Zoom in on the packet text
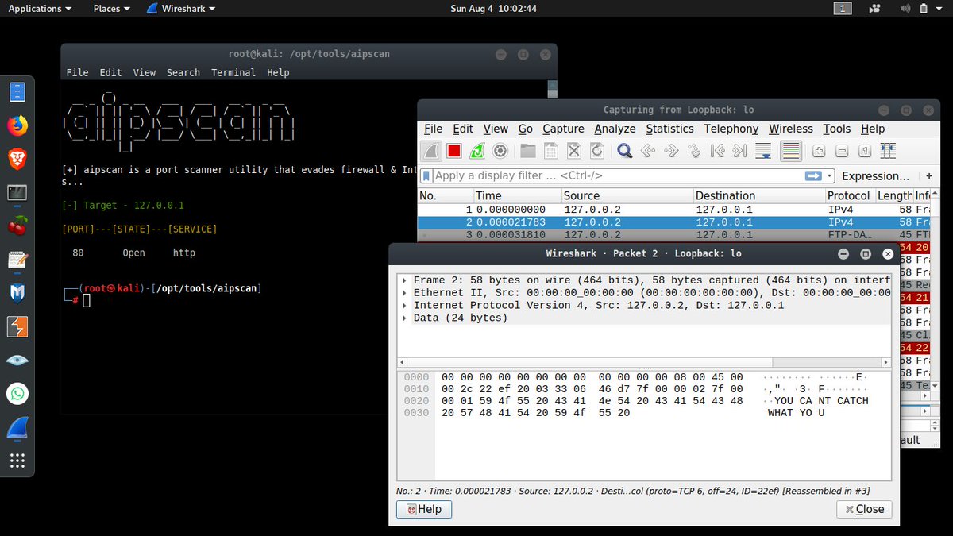Screen dimensions: 953x536 819,151
